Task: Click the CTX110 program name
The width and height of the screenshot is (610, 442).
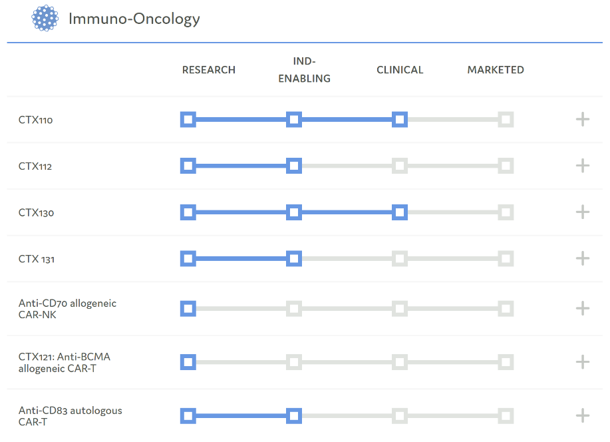Action: pyautogui.click(x=36, y=120)
